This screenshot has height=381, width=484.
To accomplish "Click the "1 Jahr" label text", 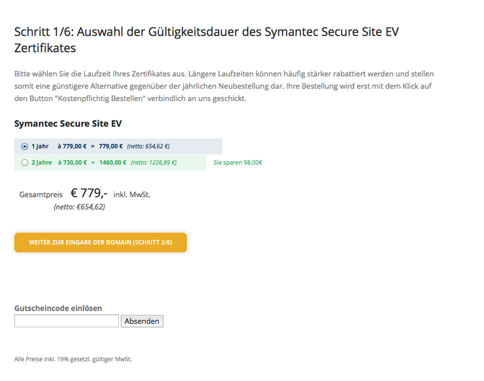I will 40,146.
